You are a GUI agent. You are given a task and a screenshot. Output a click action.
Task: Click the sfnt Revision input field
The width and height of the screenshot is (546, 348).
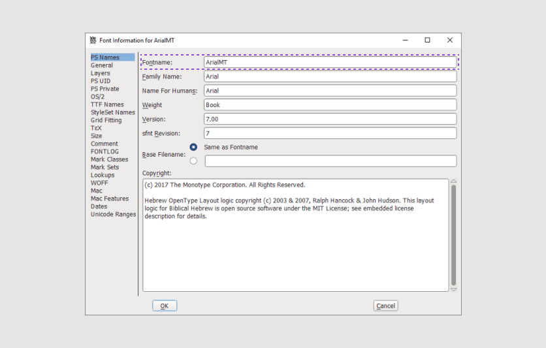coord(330,133)
